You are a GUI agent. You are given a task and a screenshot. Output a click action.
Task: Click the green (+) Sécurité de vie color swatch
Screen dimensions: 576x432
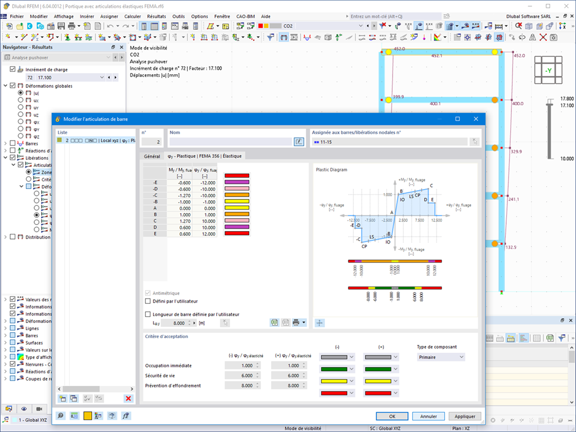click(x=378, y=369)
